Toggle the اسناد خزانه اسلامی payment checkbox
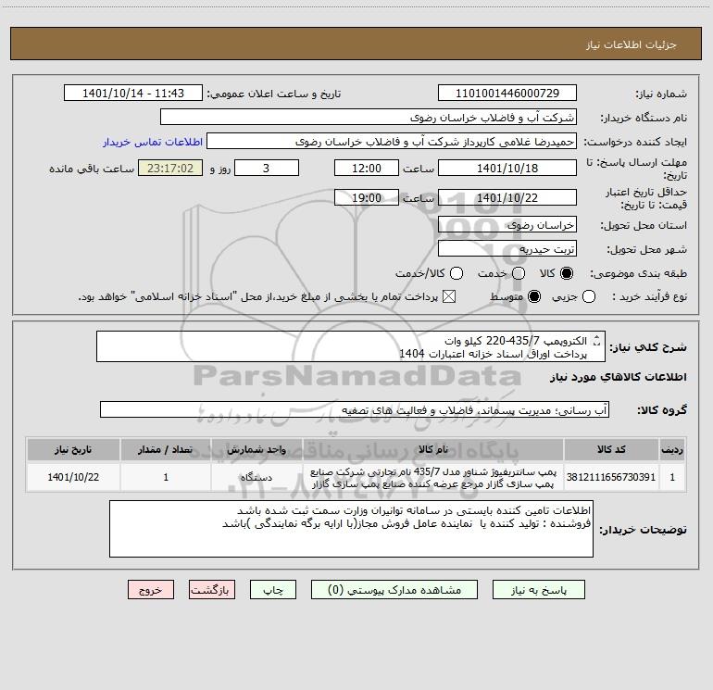713x690 pixels. click(x=449, y=296)
